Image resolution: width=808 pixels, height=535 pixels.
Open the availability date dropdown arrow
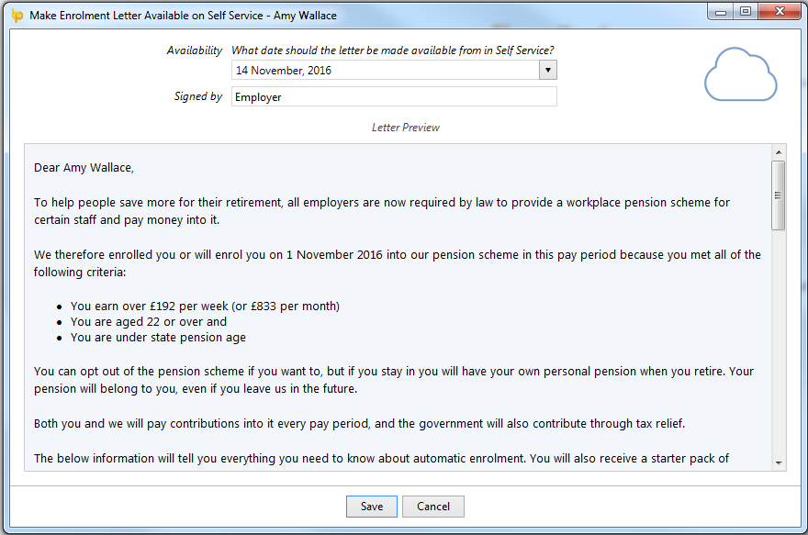[548, 71]
